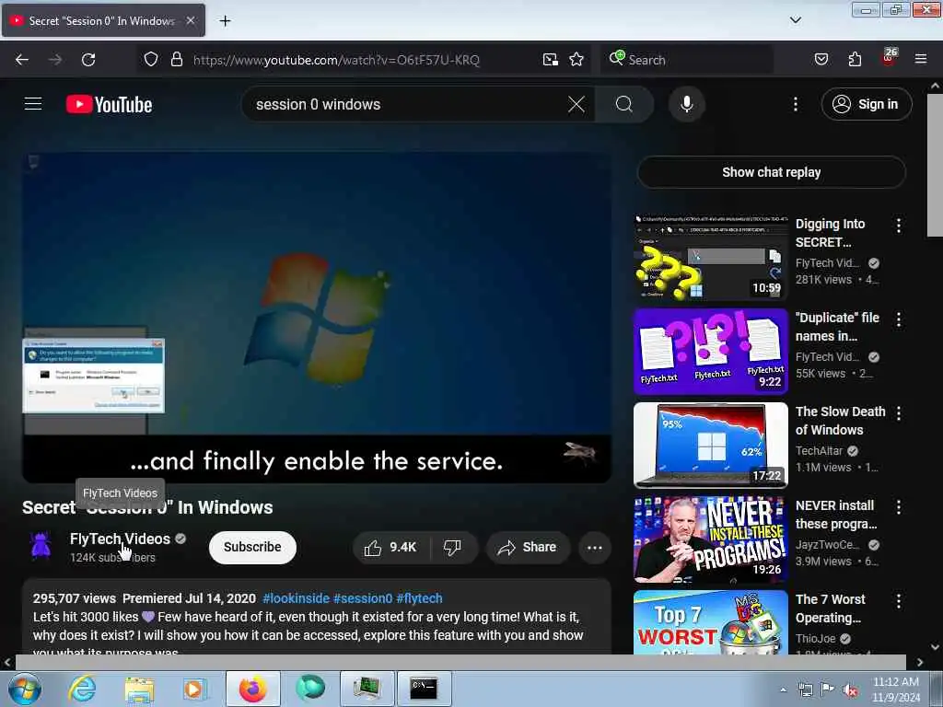Bookmark this page with star icon
The height and width of the screenshot is (707, 943).
click(x=576, y=60)
